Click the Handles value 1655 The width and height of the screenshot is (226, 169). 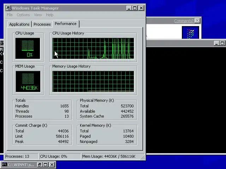coord(64,106)
